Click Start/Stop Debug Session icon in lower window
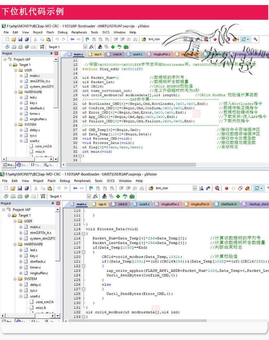This screenshot has width=269, height=340. [x=217, y=188]
